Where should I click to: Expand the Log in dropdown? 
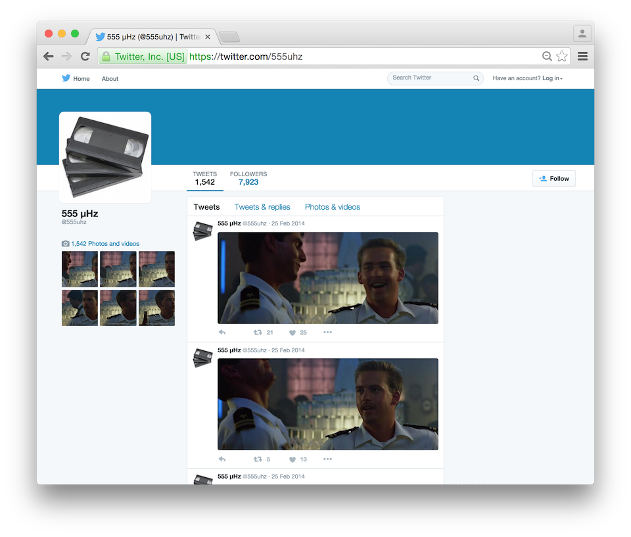point(552,78)
